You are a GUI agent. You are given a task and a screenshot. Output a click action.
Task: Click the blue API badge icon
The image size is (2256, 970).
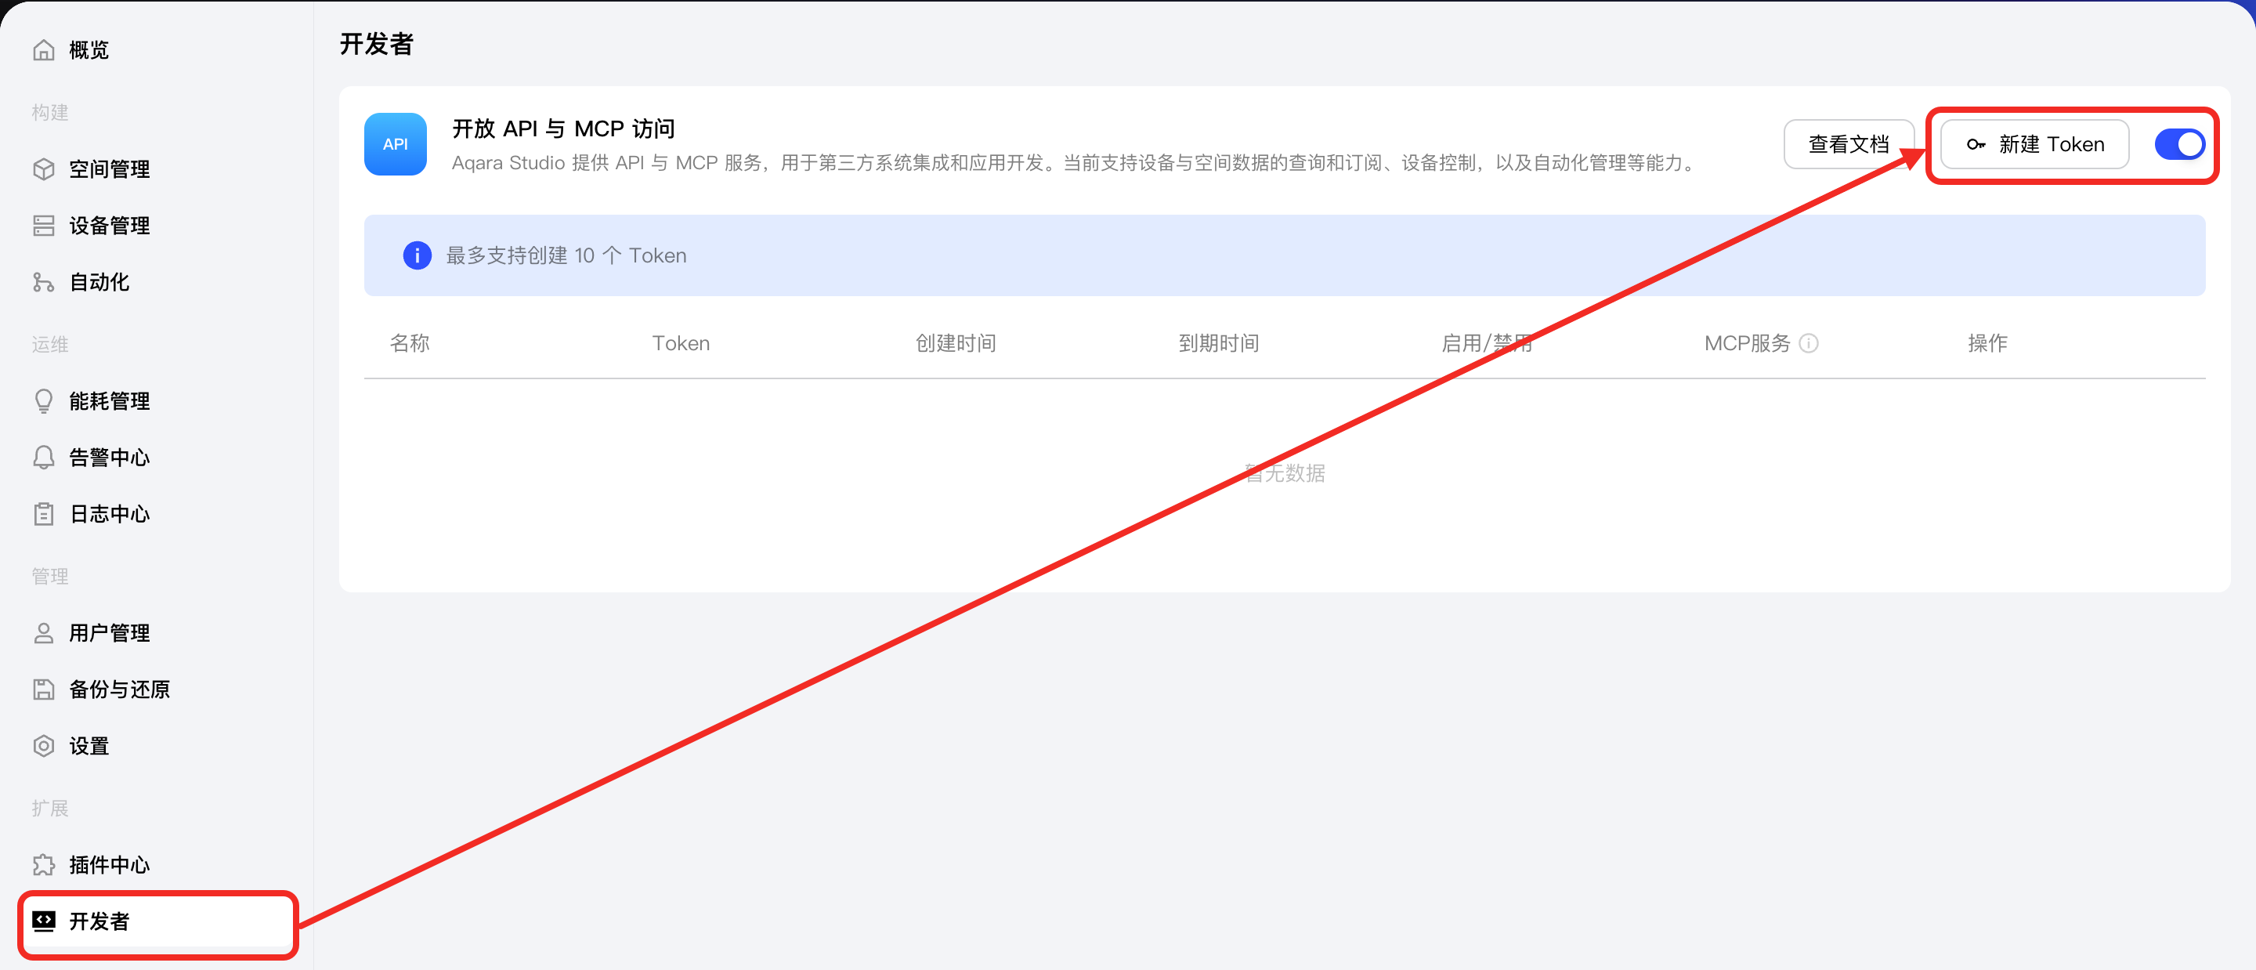[396, 145]
